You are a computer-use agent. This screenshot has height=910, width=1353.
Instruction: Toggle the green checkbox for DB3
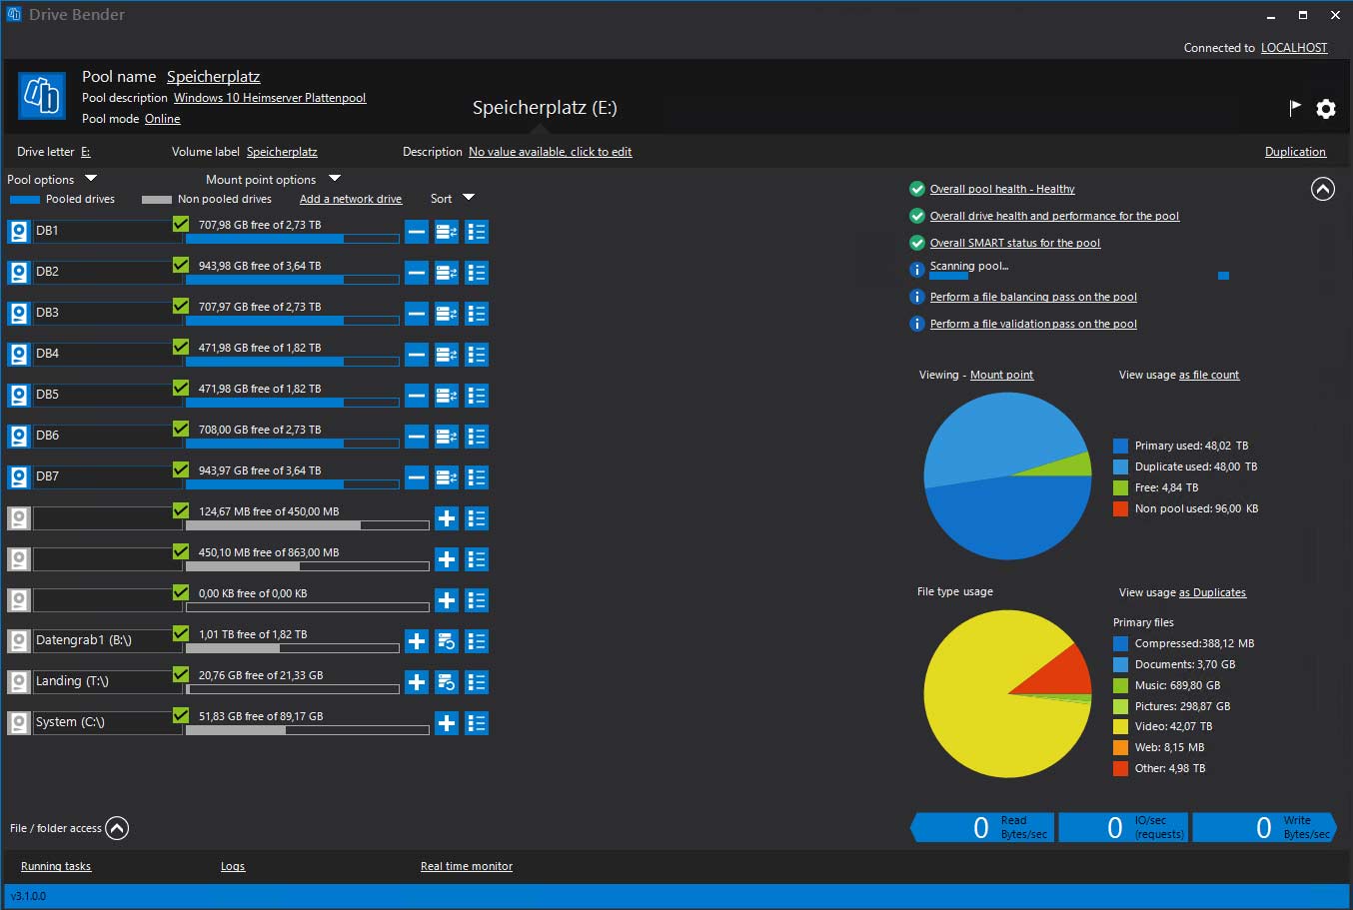pyautogui.click(x=181, y=306)
